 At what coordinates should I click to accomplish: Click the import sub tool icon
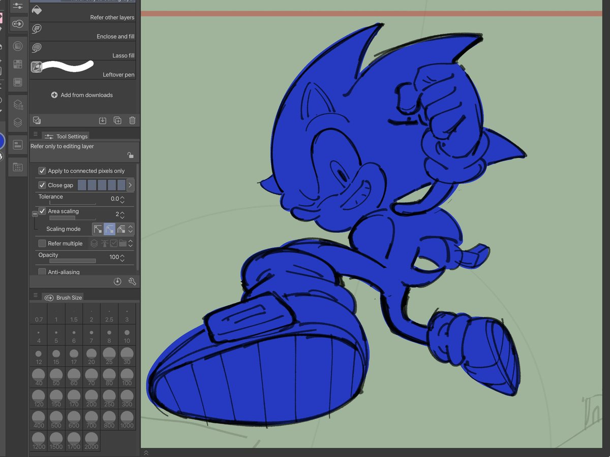pos(102,120)
